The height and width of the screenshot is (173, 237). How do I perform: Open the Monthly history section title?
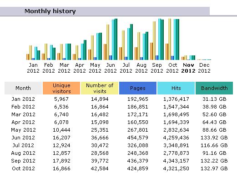[x=50, y=11]
